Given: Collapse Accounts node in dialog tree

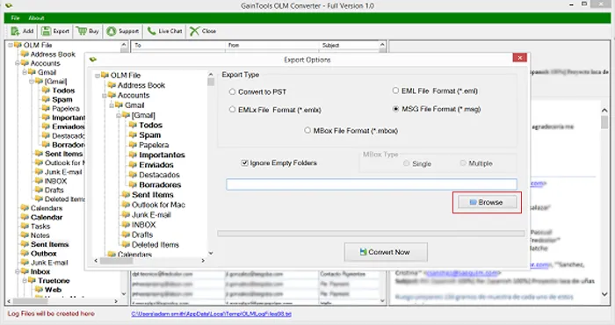Looking at the screenshot, I should 105,96.
